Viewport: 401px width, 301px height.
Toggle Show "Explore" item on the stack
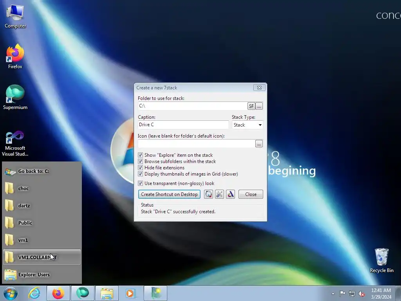(x=140, y=155)
